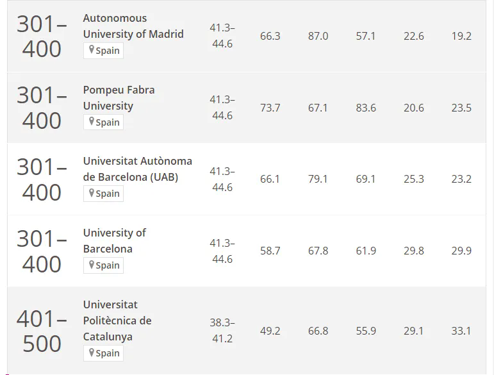Click rank 401–500 in last row
Image resolution: width=494 pixels, height=375 pixels.
[42, 331]
